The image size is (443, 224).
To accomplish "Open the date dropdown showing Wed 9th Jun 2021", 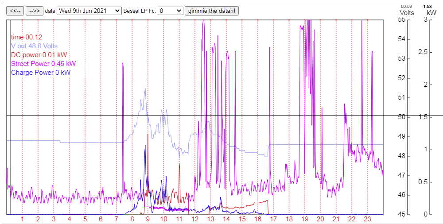I will click(x=89, y=11).
